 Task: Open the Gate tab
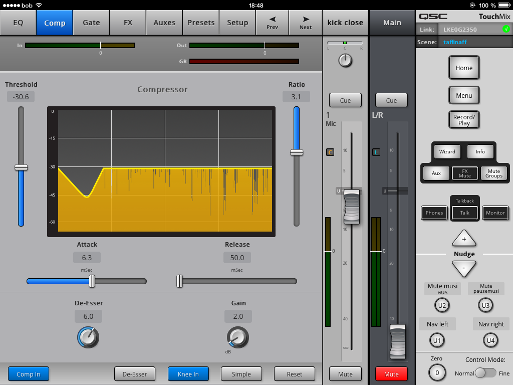(x=91, y=23)
